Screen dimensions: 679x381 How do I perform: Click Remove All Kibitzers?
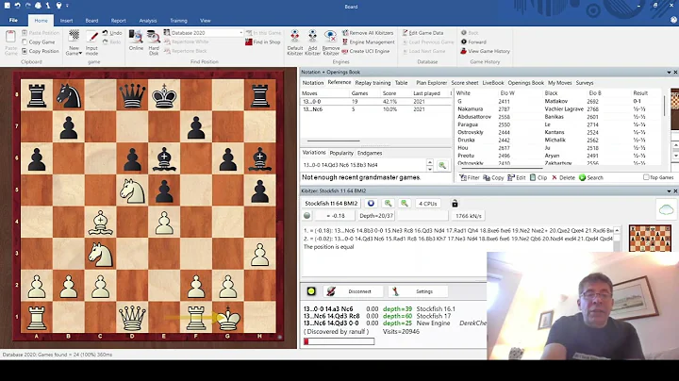point(368,33)
